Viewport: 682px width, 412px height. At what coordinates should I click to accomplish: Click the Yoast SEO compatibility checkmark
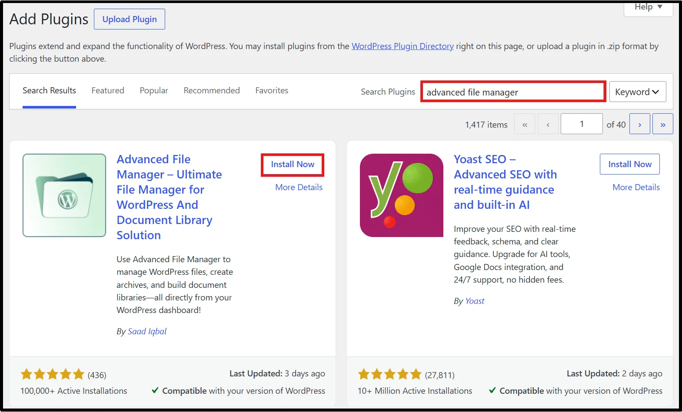[x=492, y=390]
